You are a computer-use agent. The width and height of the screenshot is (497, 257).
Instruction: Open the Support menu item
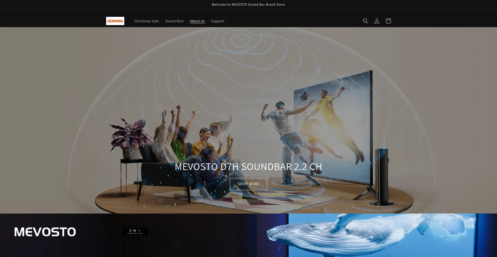point(217,21)
